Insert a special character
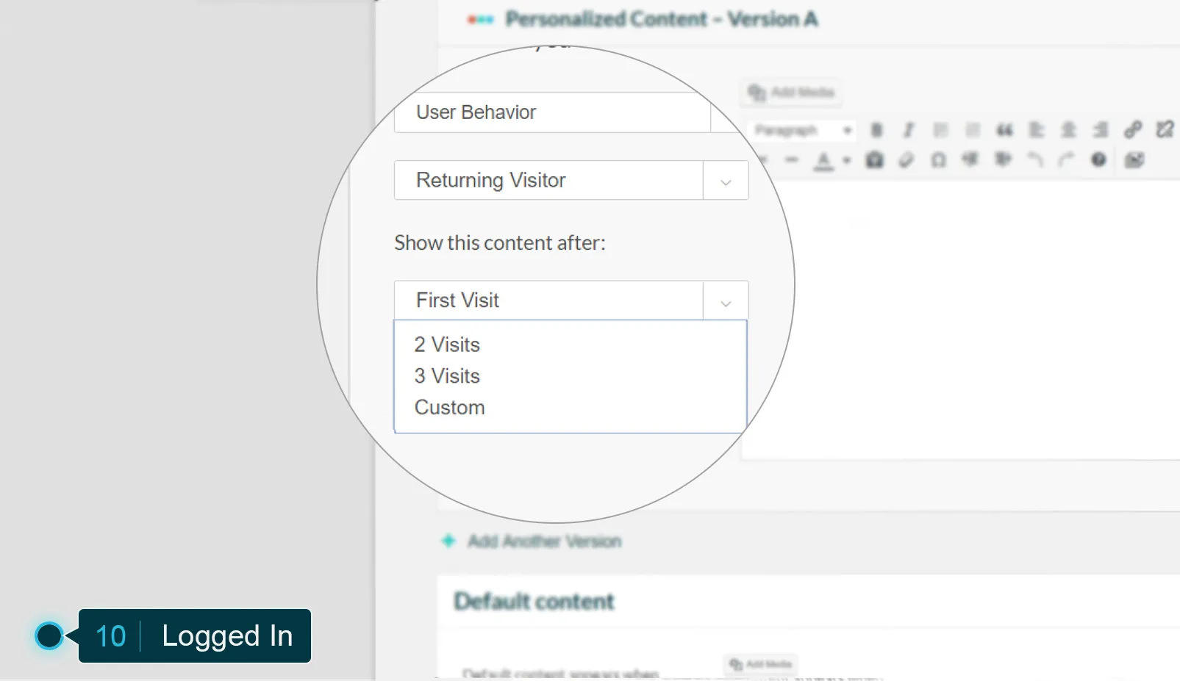 [x=938, y=159]
